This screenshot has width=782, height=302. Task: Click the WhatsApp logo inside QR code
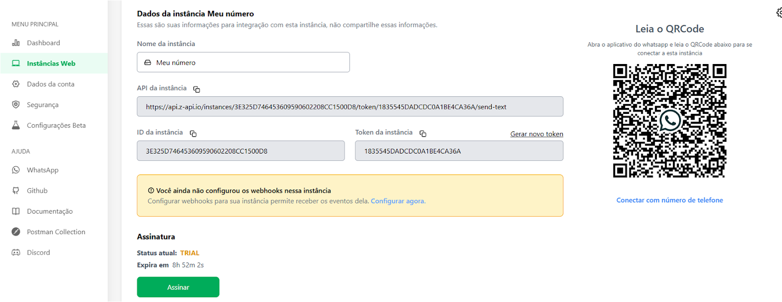point(670,120)
